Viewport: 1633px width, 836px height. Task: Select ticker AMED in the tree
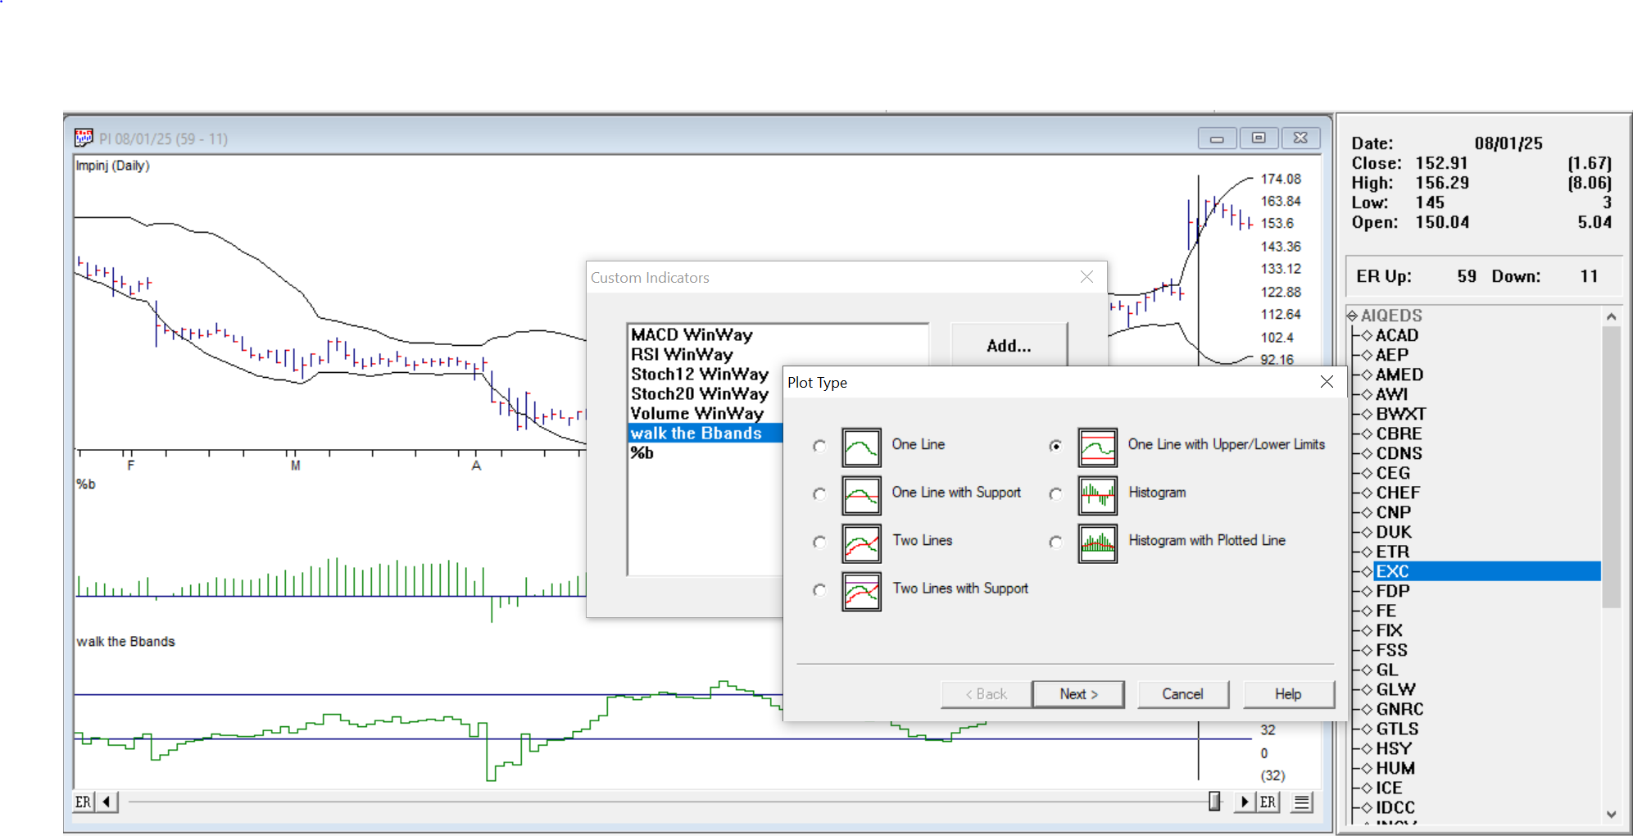click(1399, 375)
